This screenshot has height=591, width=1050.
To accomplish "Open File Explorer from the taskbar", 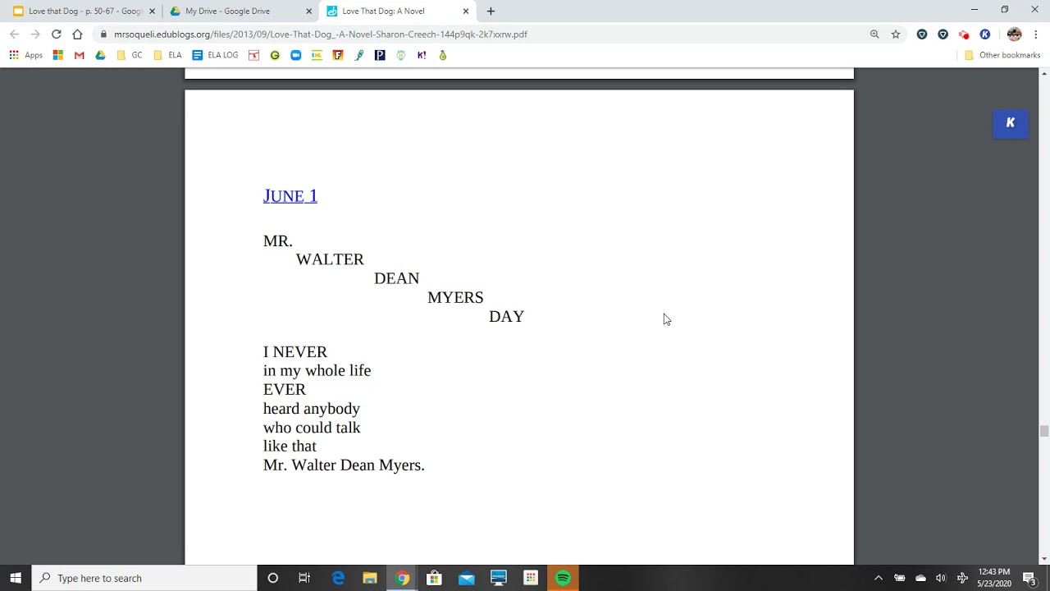I will (370, 578).
